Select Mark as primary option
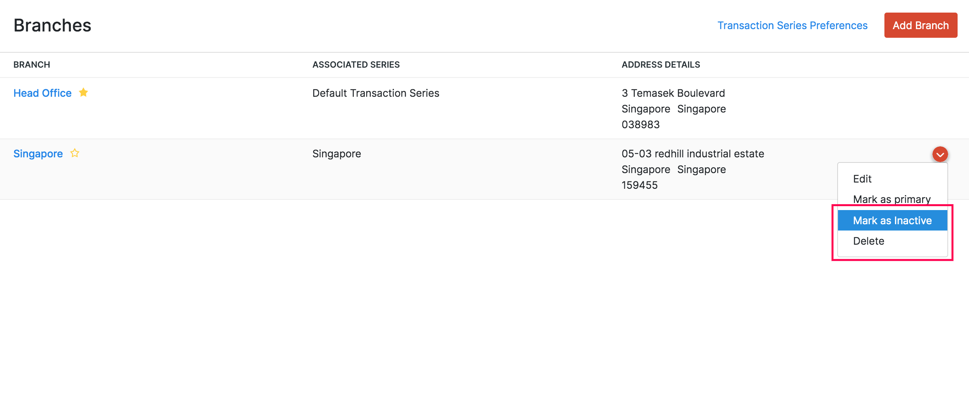 (891, 199)
